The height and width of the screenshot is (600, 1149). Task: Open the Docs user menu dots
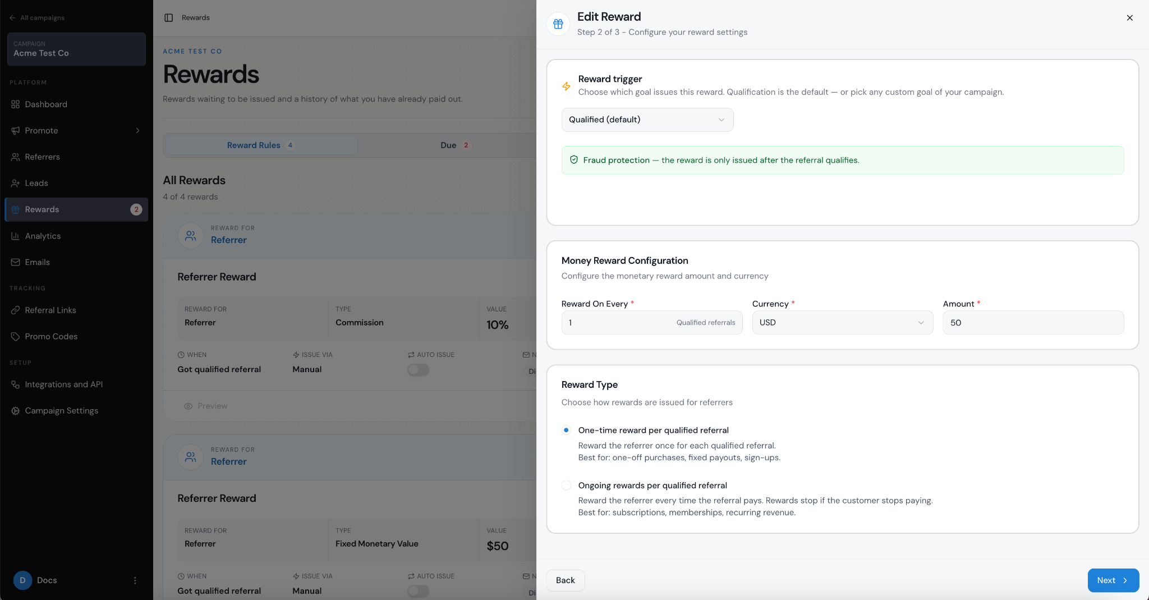click(x=135, y=580)
